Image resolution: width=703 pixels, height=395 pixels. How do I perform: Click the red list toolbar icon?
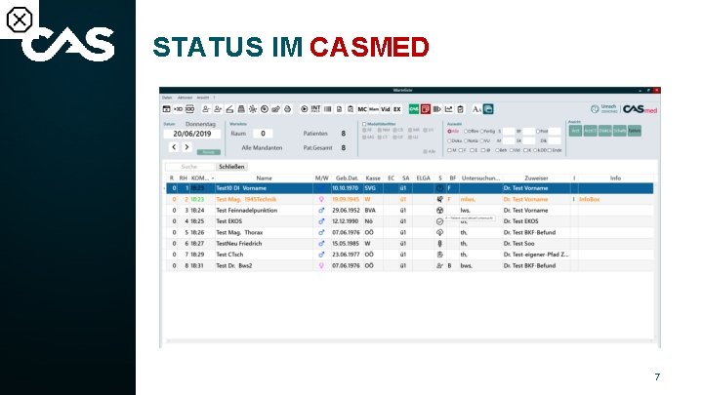[426, 109]
